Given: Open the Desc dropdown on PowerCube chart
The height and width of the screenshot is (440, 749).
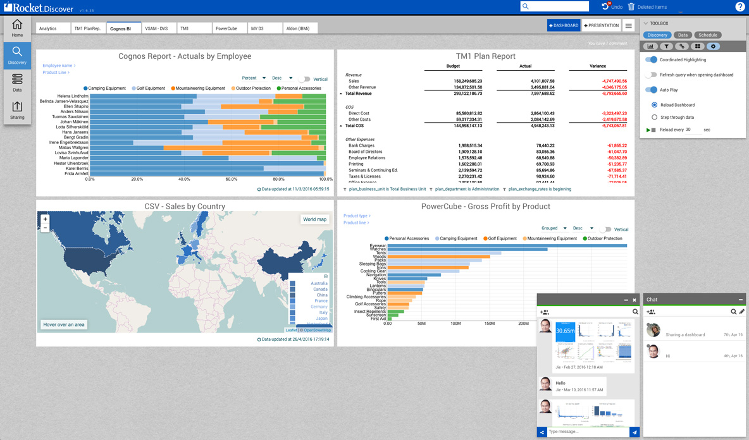Looking at the screenshot, I should (583, 229).
